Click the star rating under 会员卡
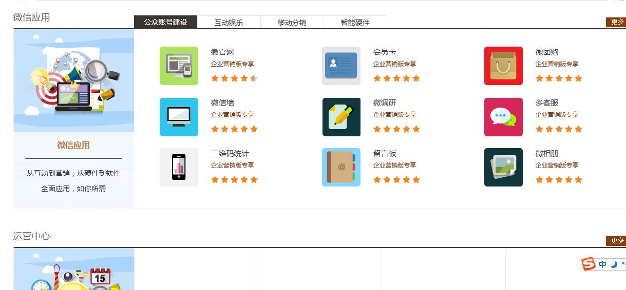Image resolution: width=626 pixels, height=290 pixels. [396, 78]
